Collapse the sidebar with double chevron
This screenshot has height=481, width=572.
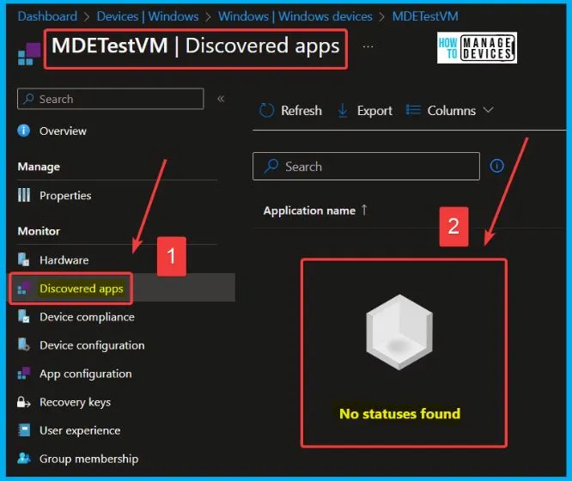click(x=221, y=99)
